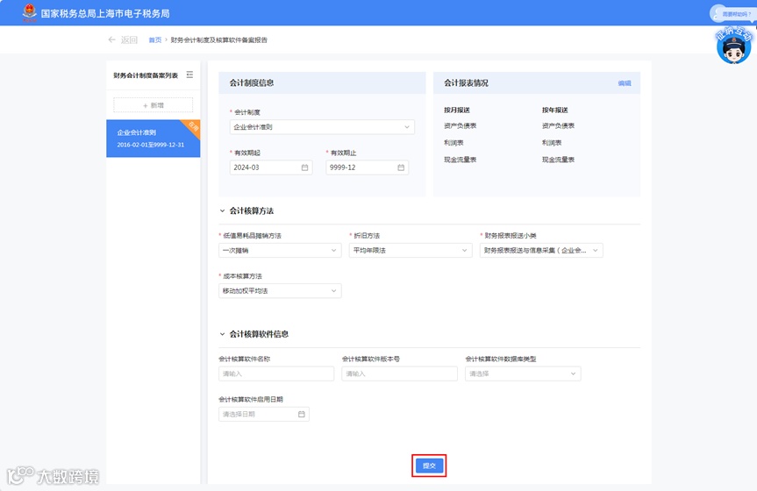Image resolution: width=757 pixels, height=491 pixels.
Task: Toggle the list icon beside 财务会计制度备案列表
Action: 189,75
